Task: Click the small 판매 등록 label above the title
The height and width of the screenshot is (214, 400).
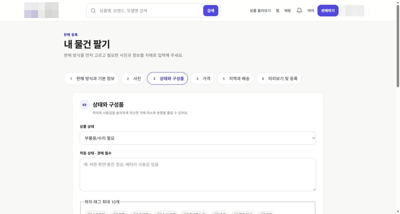Action: [71, 35]
